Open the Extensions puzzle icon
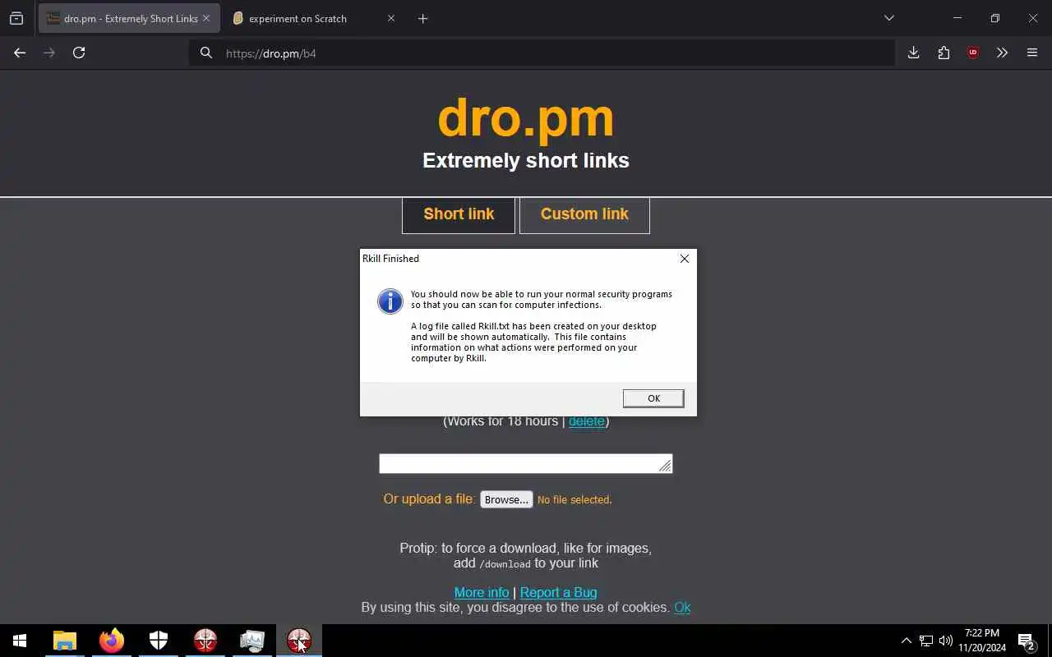This screenshot has width=1052, height=657. click(x=944, y=53)
